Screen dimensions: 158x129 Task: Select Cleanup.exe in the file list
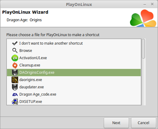tap(74, 65)
